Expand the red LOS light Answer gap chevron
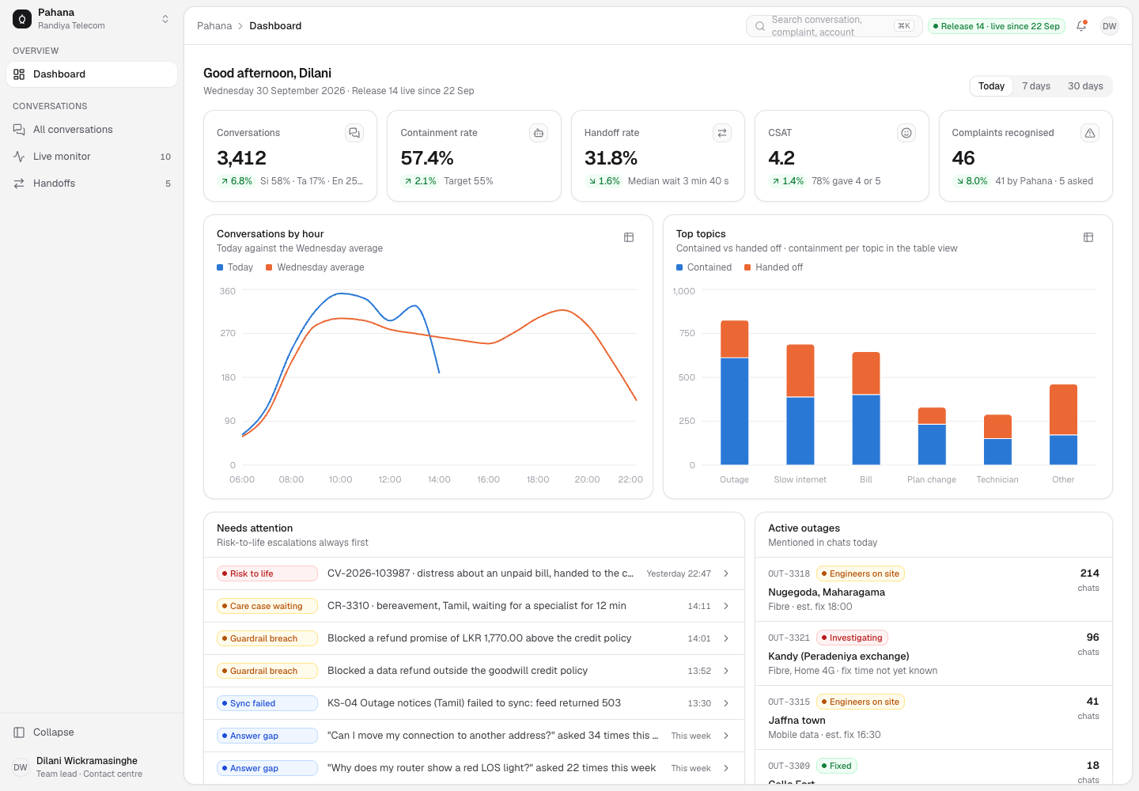1139x791 pixels. [x=726, y=768]
